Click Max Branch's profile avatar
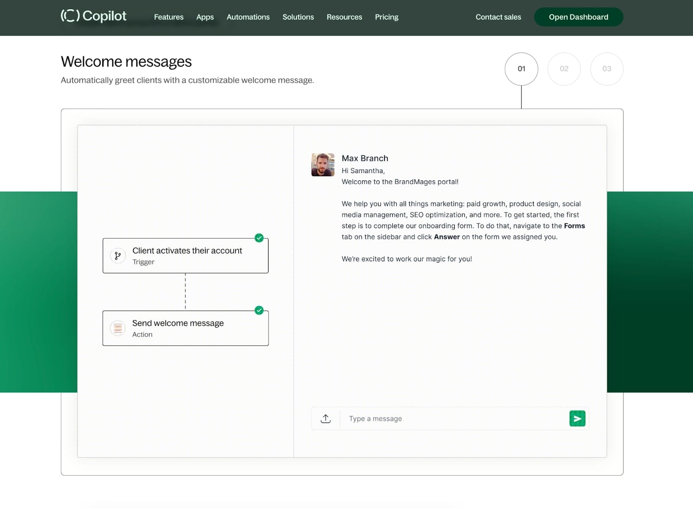 coord(322,165)
